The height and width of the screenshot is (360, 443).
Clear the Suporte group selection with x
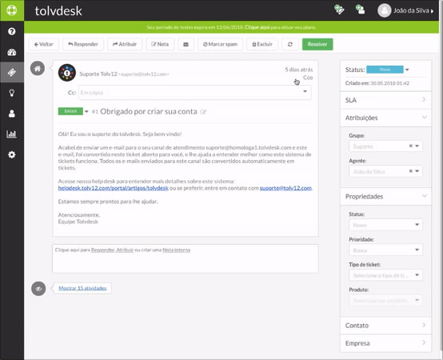click(411, 146)
